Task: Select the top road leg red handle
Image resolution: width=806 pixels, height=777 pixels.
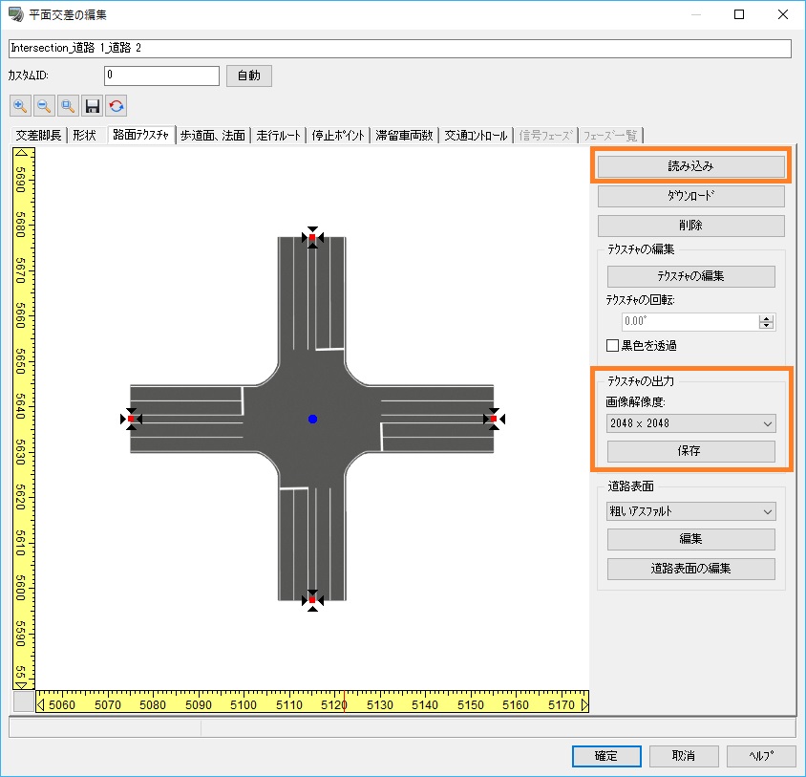Action: [x=312, y=238]
